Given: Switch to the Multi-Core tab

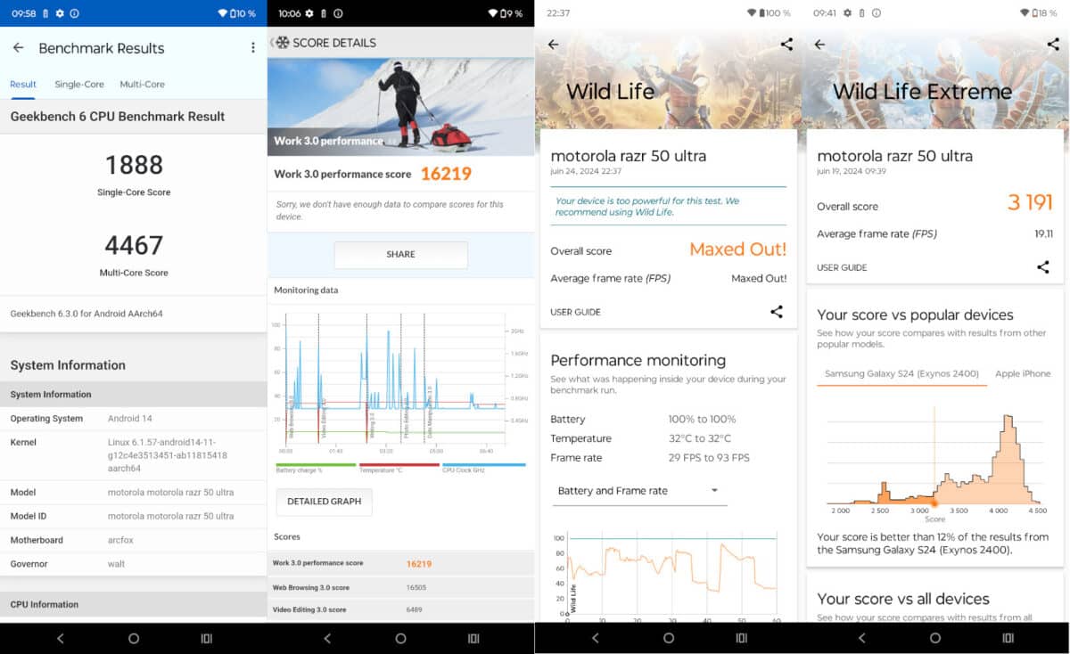Looking at the screenshot, I should 143,84.
